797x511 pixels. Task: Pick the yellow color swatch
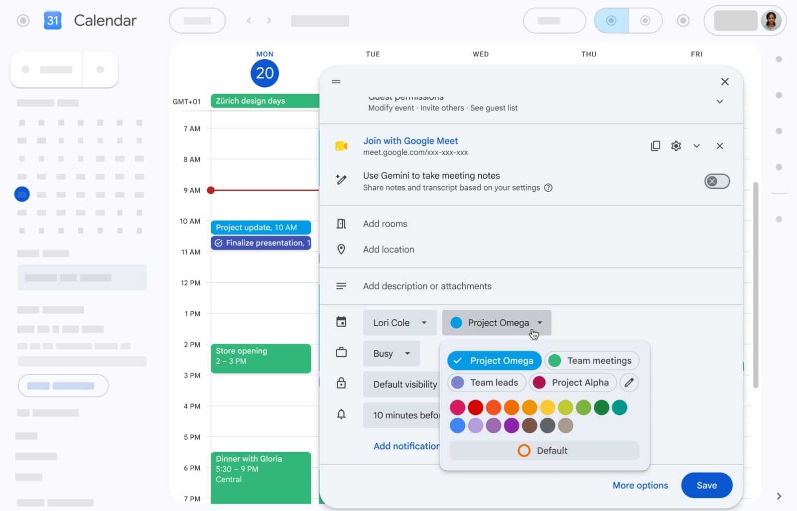coord(547,407)
